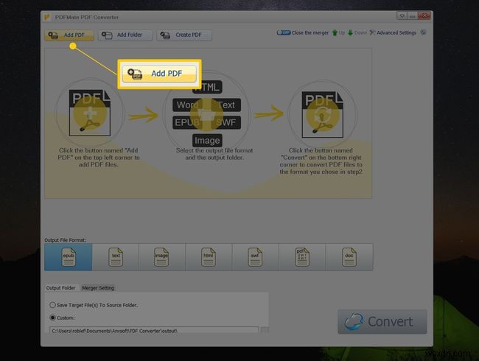479x361 pixels.
Task: Pick the html output format
Action: 209,257
